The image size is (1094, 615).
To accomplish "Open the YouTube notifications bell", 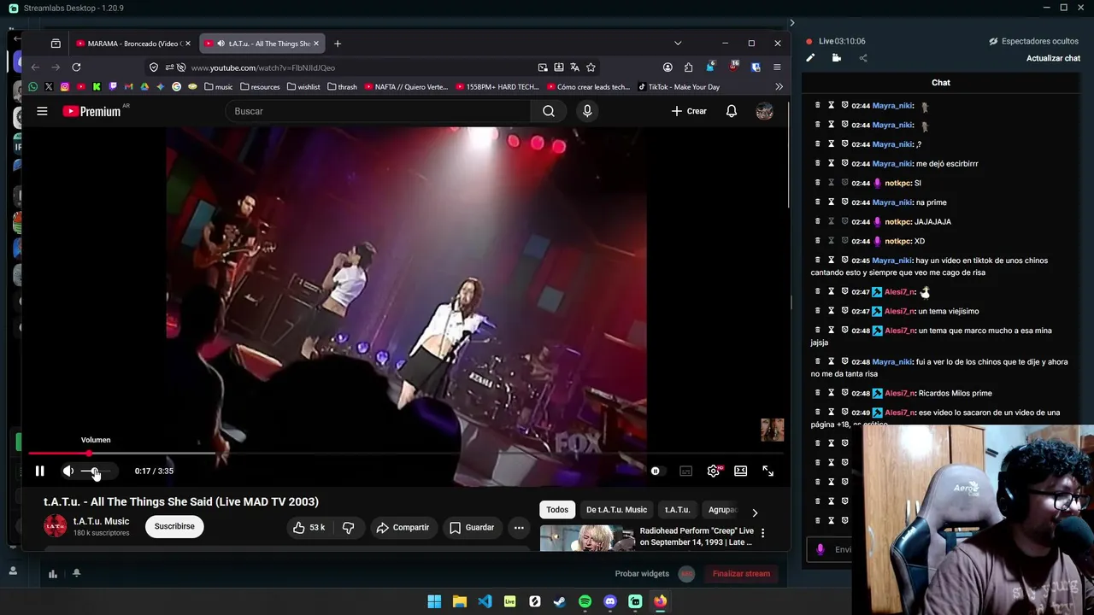I will coord(732,111).
